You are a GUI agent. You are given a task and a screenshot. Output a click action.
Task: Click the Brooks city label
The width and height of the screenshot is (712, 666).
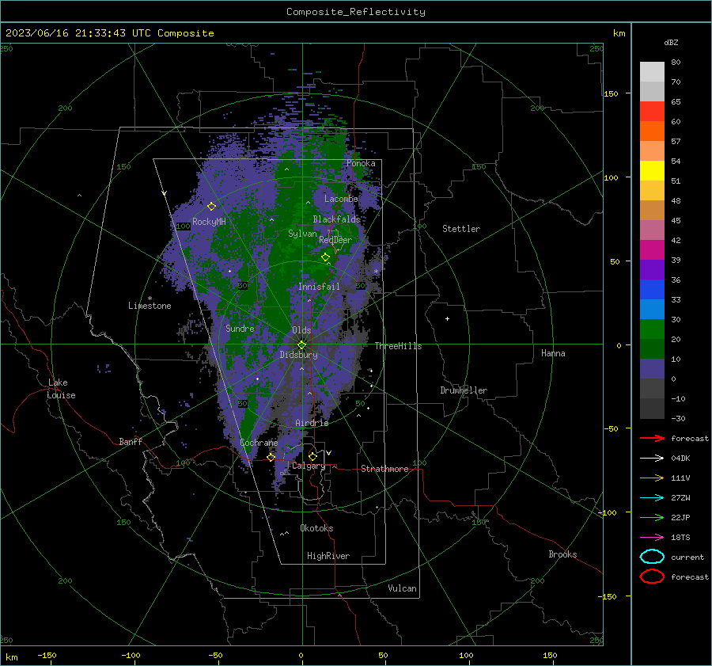click(562, 554)
